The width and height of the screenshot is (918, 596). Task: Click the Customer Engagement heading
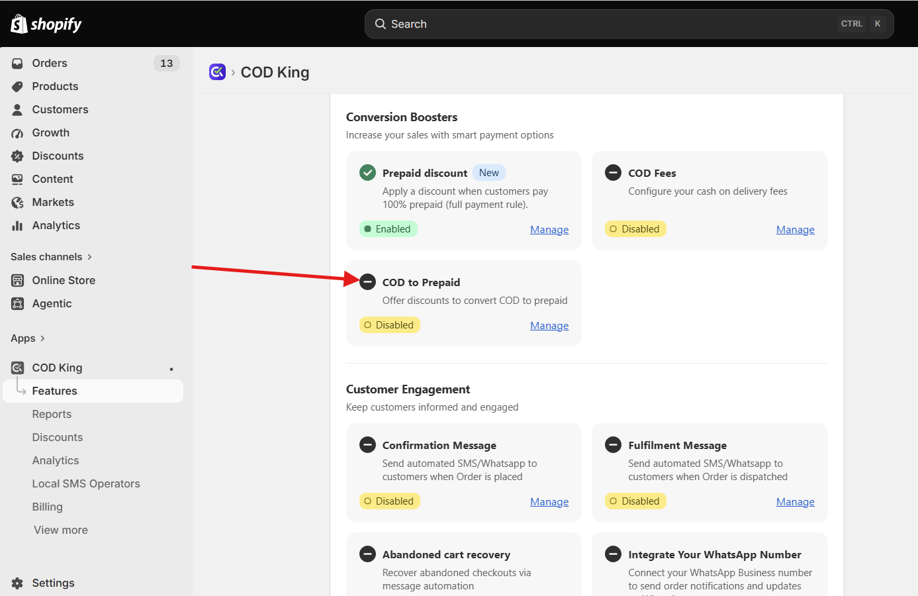coord(408,389)
